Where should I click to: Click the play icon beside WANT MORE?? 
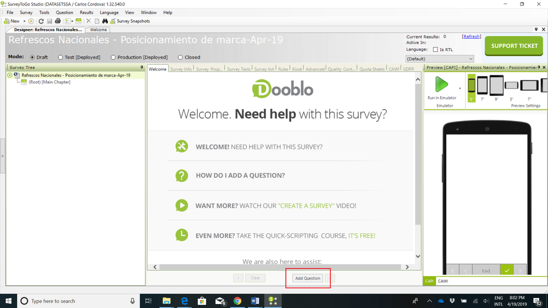182,205
